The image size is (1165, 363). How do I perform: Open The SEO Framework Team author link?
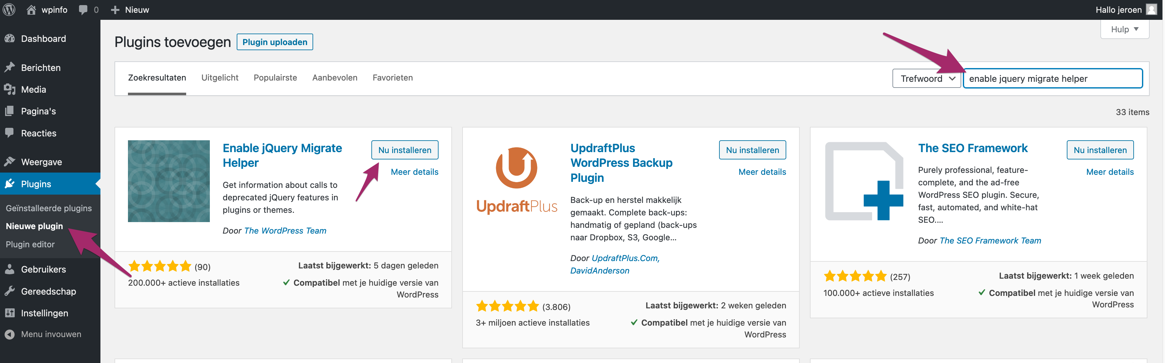click(990, 241)
